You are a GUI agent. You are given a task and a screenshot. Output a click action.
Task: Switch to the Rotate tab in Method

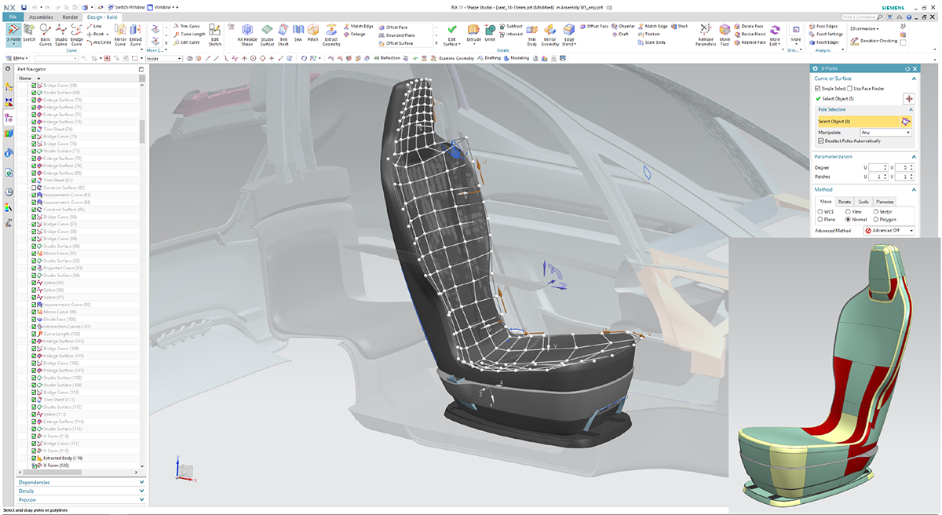845,201
